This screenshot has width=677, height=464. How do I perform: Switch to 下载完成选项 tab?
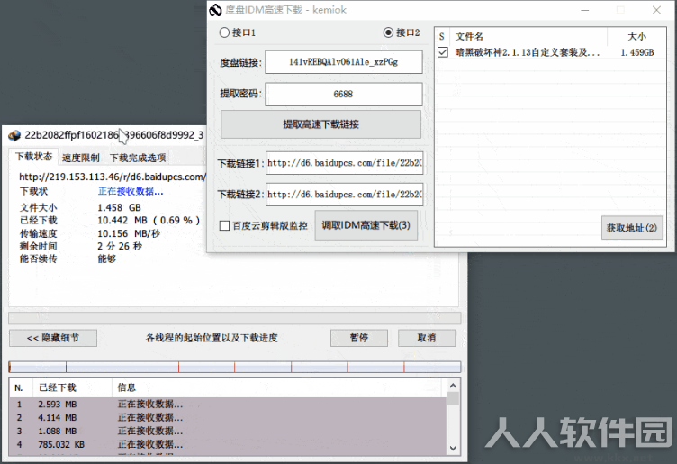tap(138, 158)
